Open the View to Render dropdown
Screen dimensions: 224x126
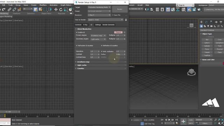[105, 20]
